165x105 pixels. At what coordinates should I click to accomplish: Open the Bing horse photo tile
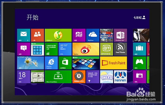coord(141,35)
